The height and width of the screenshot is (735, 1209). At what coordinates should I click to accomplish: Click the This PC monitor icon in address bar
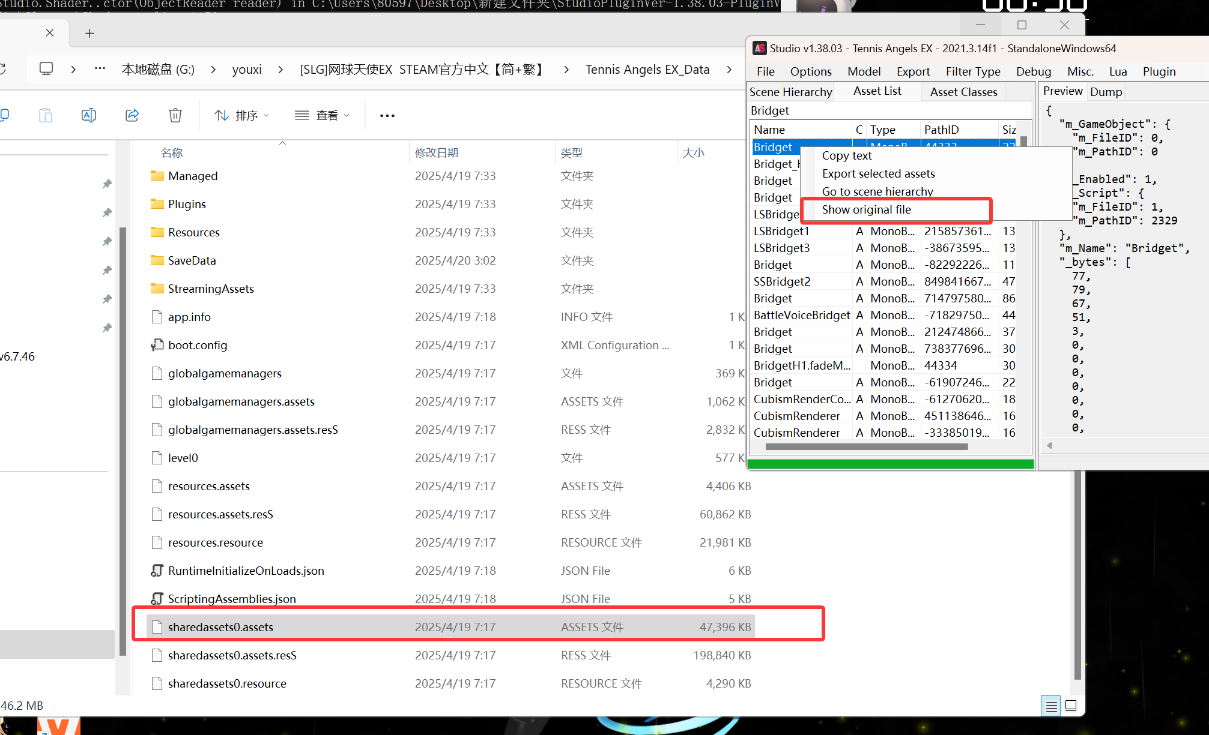pyautogui.click(x=46, y=69)
